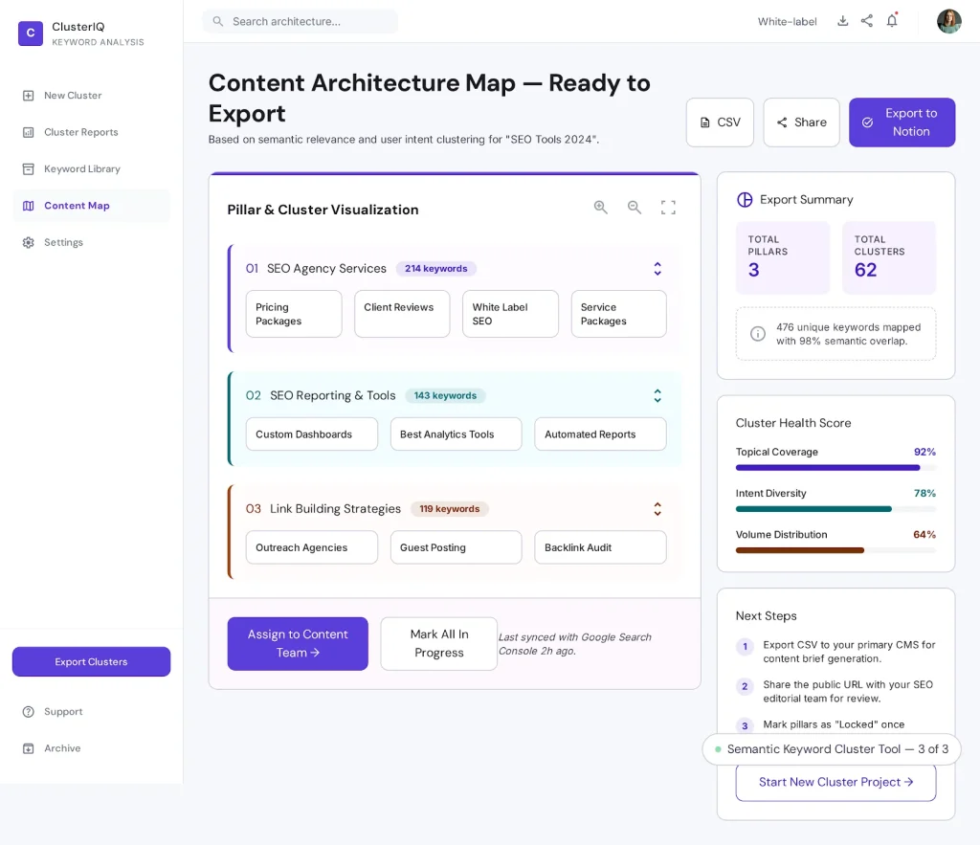Click step 1 Export CSV text
980x845 pixels.
[849, 652]
